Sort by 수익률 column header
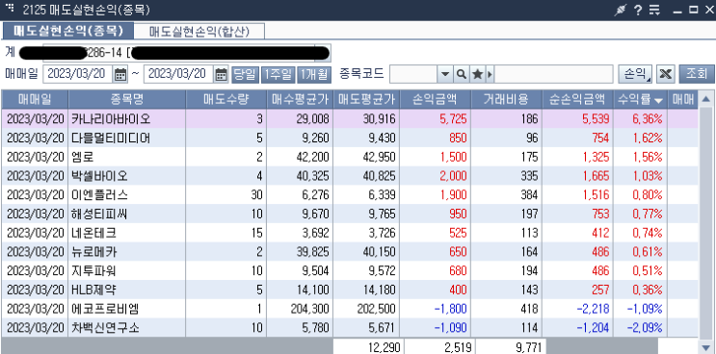 641,99
